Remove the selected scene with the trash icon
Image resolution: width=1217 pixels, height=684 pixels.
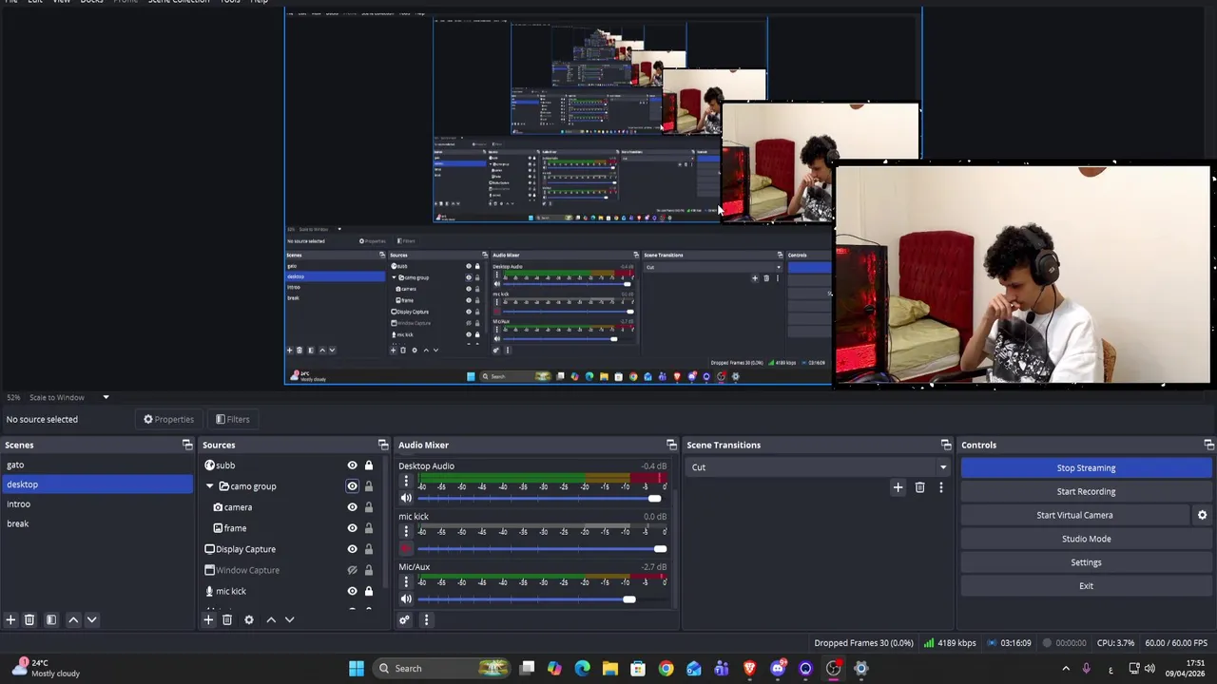(29, 619)
